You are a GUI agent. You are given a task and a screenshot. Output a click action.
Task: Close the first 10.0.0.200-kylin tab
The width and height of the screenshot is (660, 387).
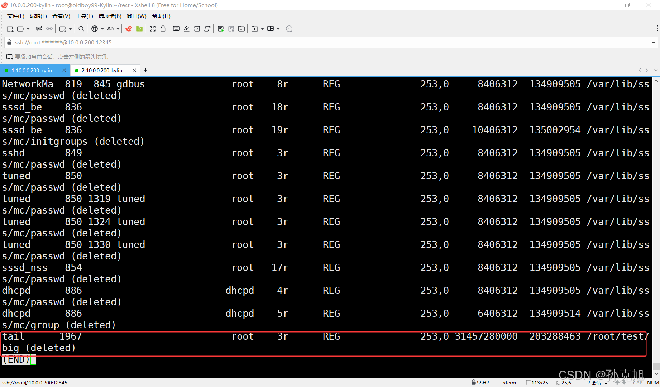click(64, 70)
